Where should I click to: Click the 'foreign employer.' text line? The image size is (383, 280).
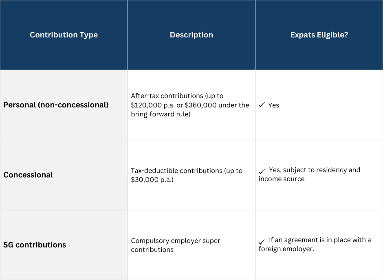286,249
